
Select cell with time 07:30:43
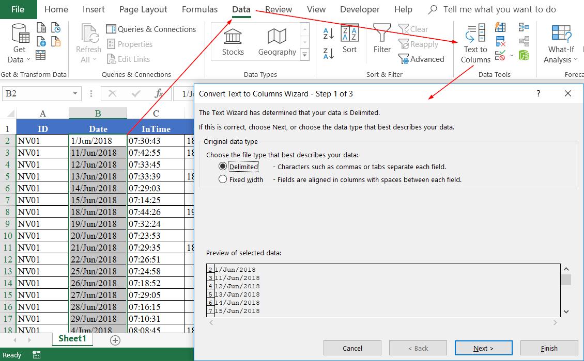(x=156, y=141)
